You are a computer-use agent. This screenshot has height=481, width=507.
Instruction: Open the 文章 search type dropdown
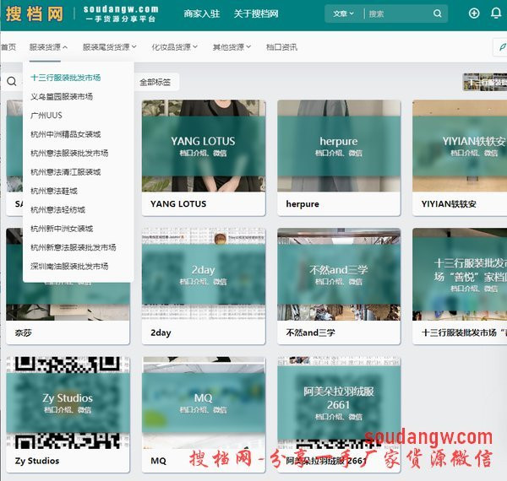coord(343,14)
